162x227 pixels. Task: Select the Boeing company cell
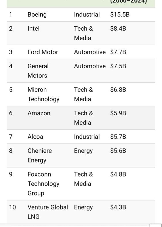(x=37, y=15)
